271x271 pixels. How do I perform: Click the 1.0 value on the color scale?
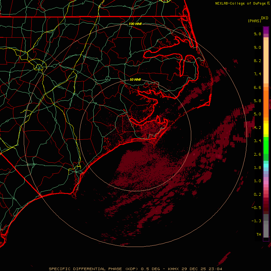click(x=257, y=181)
